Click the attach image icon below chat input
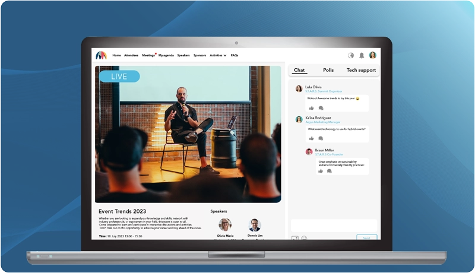475x273 pixels. tap(295, 238)
